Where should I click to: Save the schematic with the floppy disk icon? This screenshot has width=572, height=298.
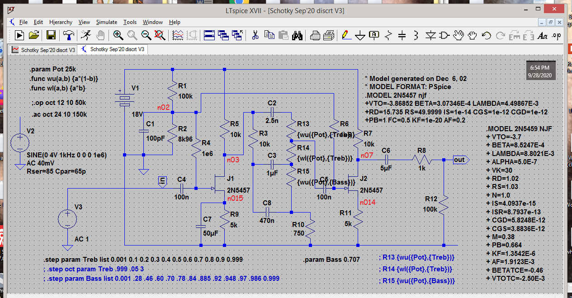51,35
